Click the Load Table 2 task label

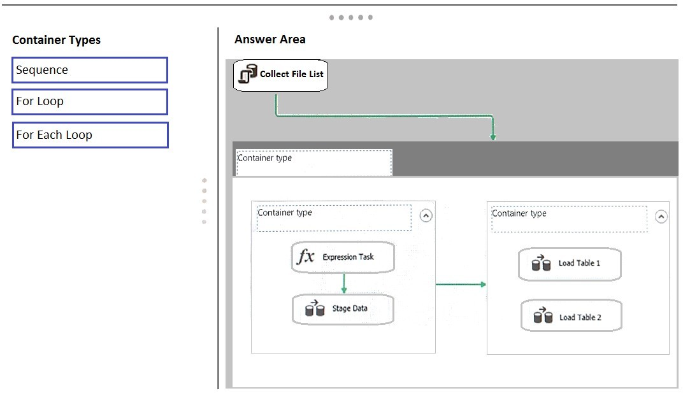580,317
